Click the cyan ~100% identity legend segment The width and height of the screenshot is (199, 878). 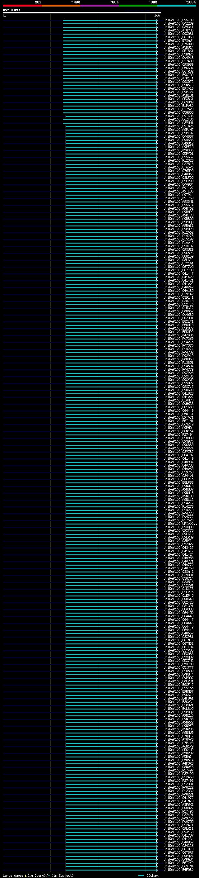[x=177, y=6]
